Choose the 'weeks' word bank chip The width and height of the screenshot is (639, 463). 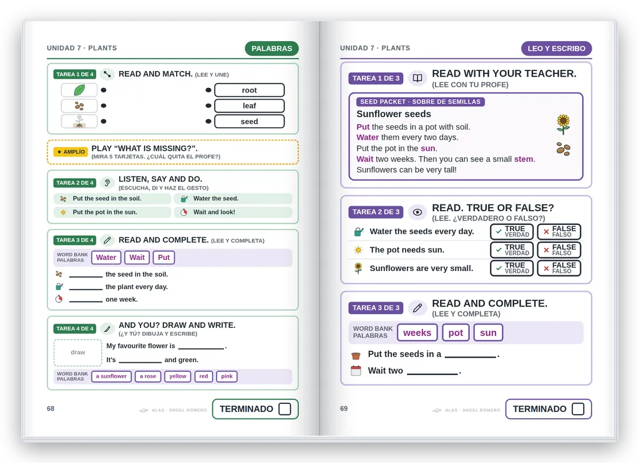(x=417, y=332)
